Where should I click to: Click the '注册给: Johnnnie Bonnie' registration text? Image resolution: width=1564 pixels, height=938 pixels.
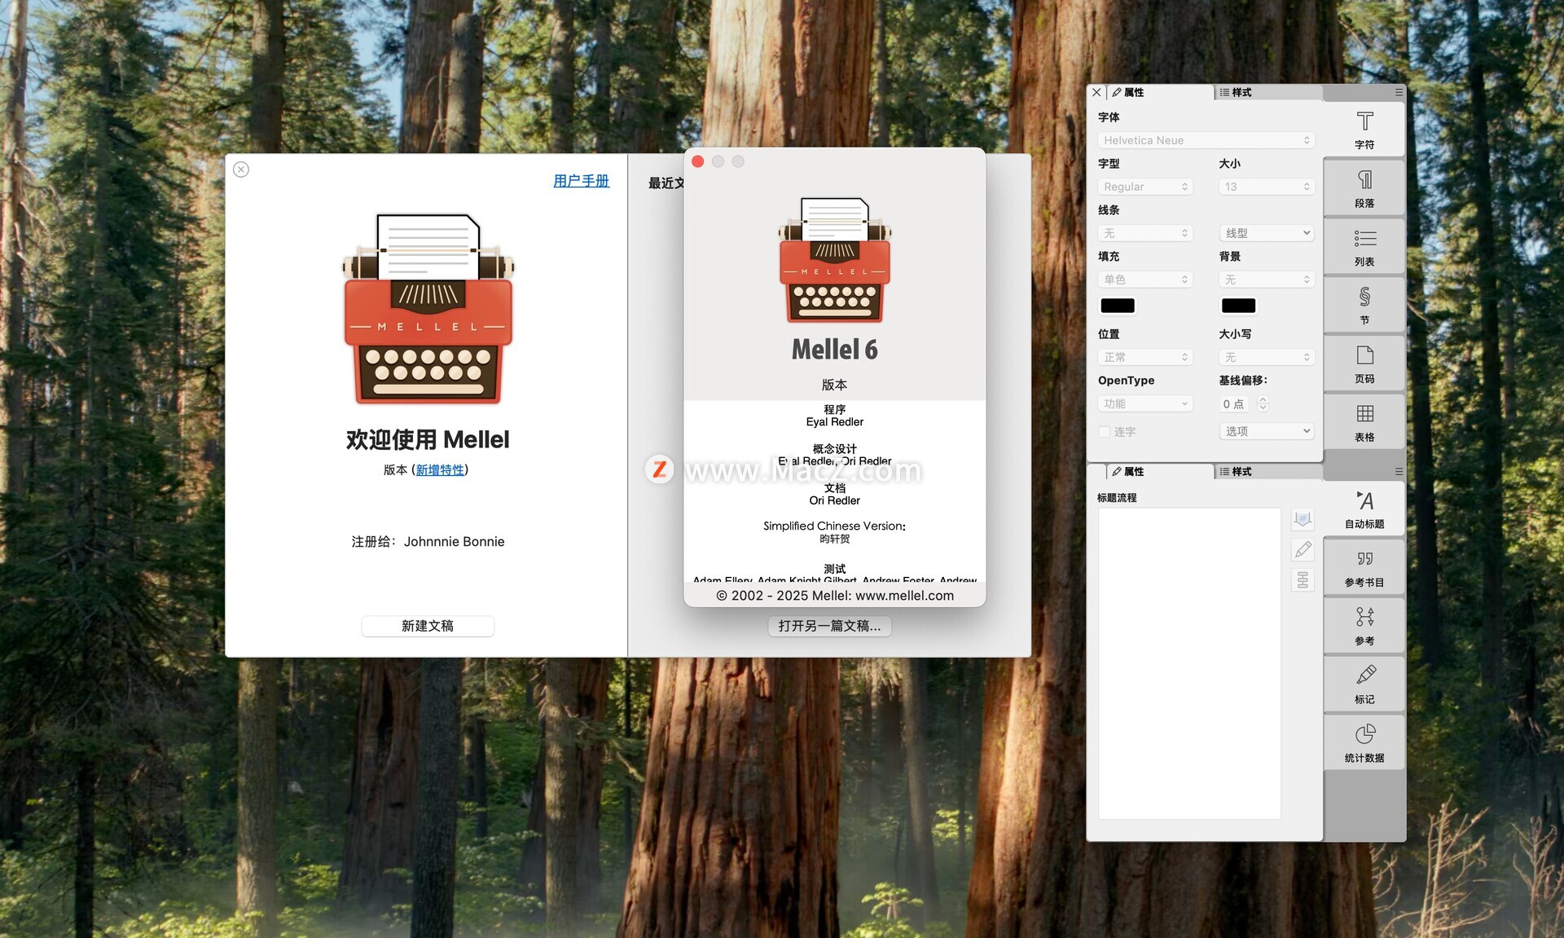click(x=428, y=542)
